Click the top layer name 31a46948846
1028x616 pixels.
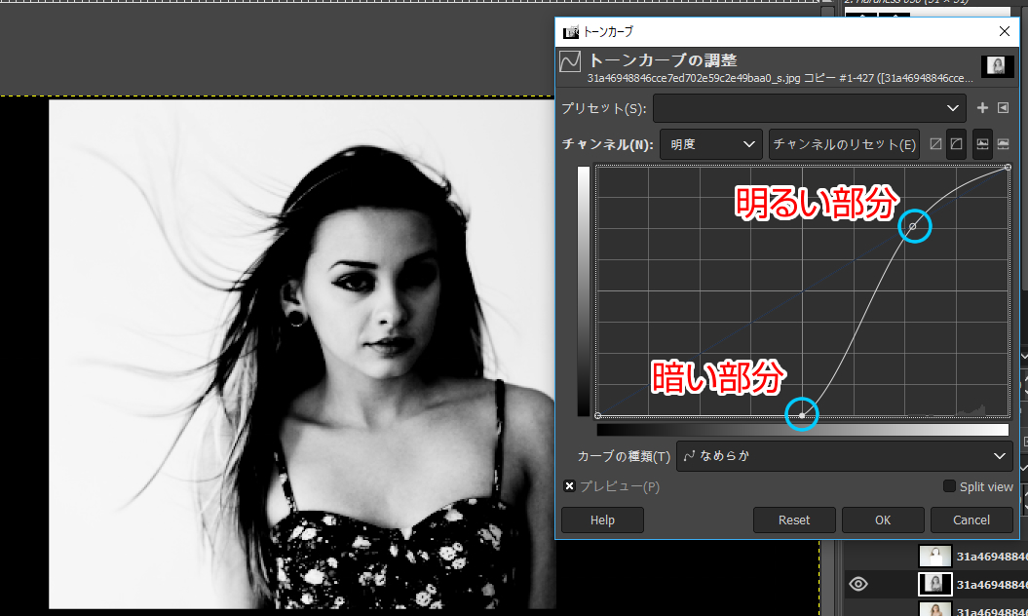[x=991, y=557]
